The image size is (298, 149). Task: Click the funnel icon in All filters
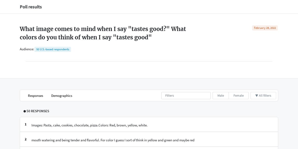coord(257,95)
